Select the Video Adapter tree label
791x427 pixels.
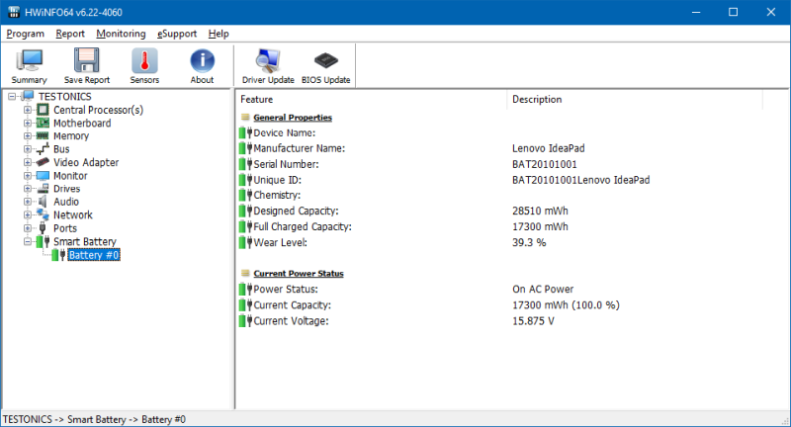pyautogui.click(x=86, y=162)
